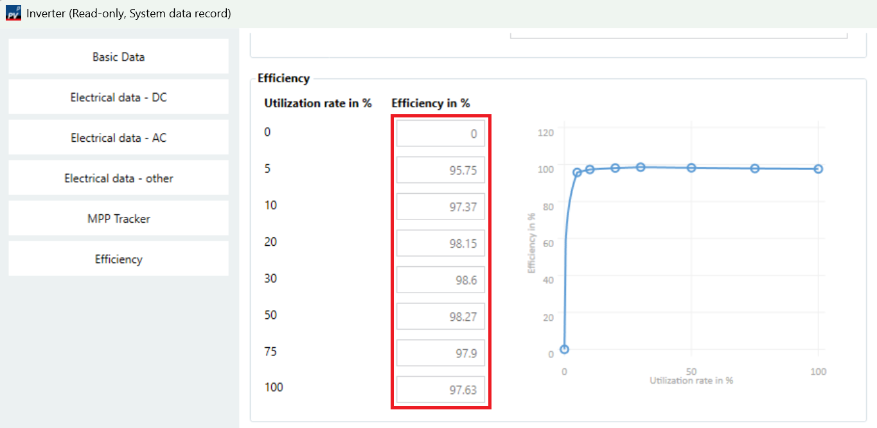Screen dimensions: 877x428
Task: Click the graph point at 75% utilization
Action: 755,169
